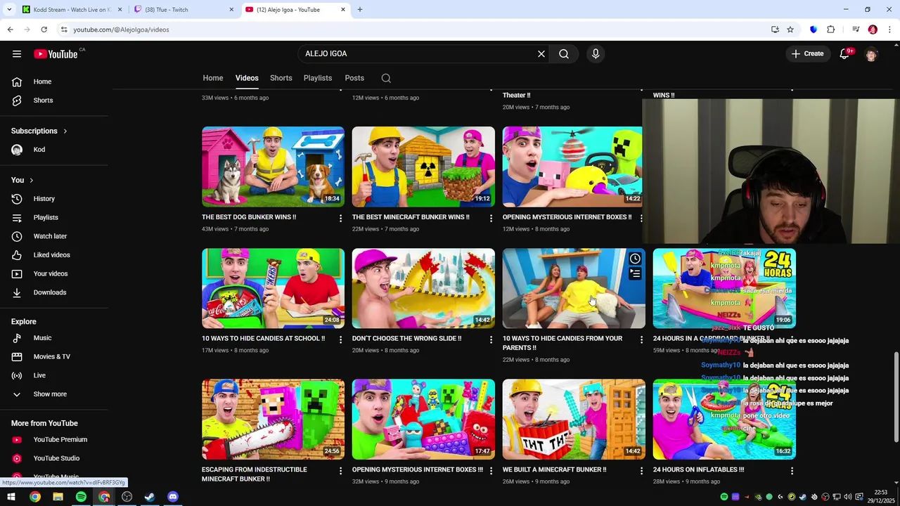Open the YouTube guide hamburger menu
The width and height of the screenshot is (900, 506).
point(17,54)
